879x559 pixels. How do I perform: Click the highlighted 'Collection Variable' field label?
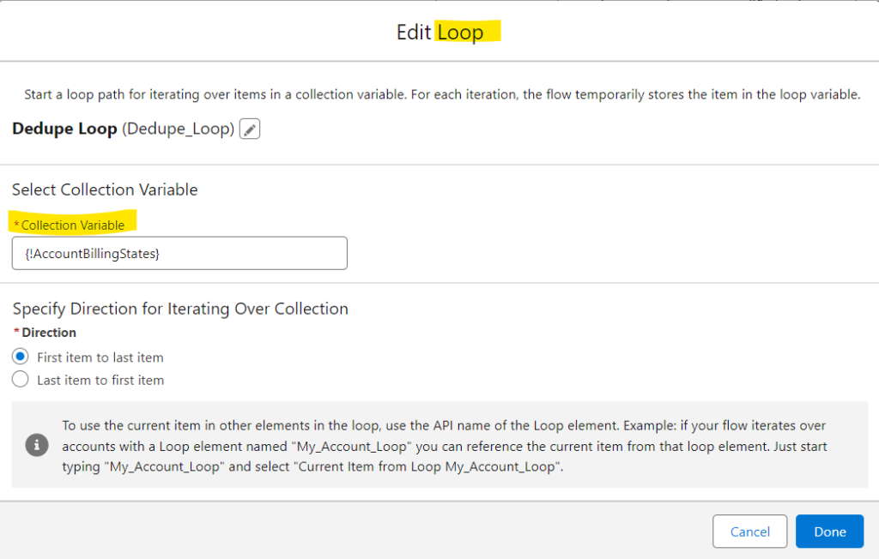(73, 225)
